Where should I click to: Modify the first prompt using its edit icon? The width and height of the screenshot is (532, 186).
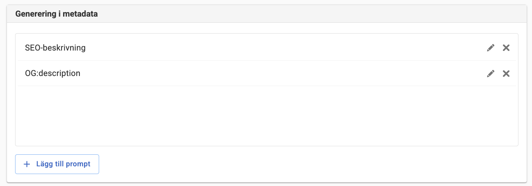point(491,48)
